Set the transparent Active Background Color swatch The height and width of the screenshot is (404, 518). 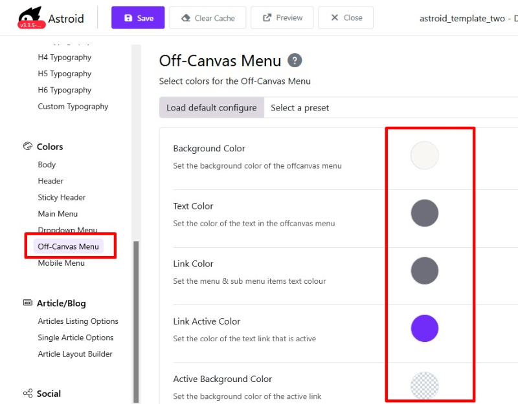tap(425, 385)
